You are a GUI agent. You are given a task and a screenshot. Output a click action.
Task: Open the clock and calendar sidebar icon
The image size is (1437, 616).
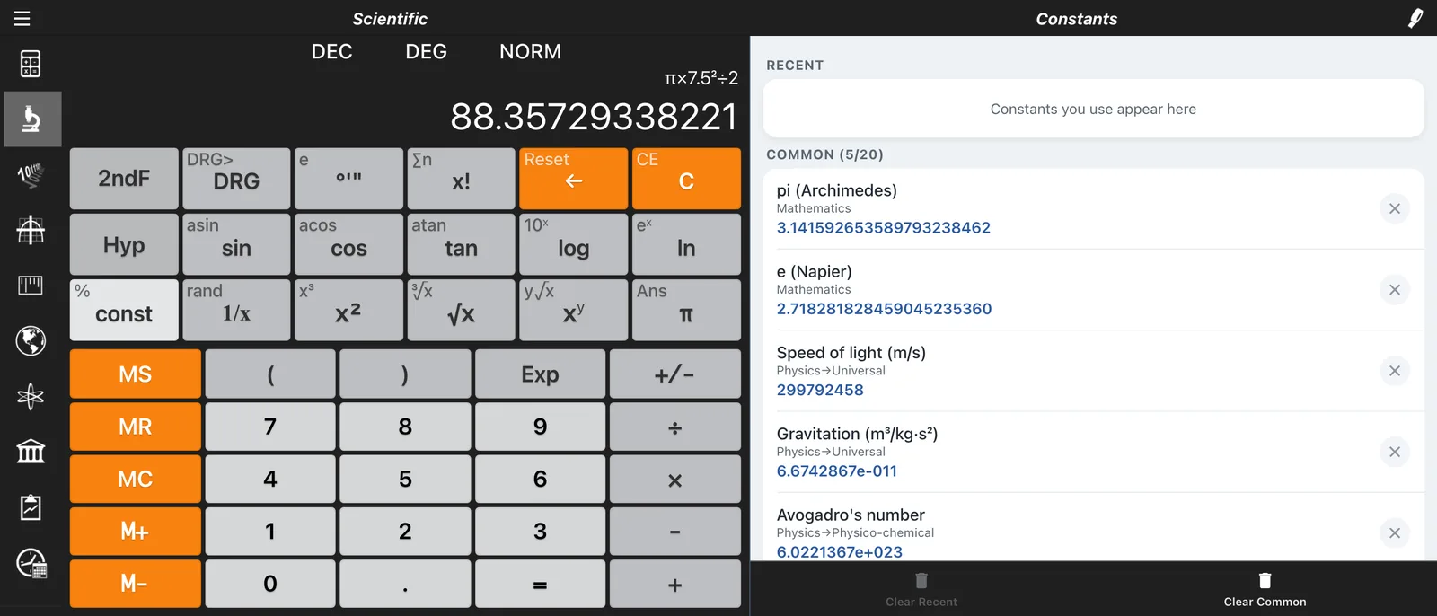31,563
